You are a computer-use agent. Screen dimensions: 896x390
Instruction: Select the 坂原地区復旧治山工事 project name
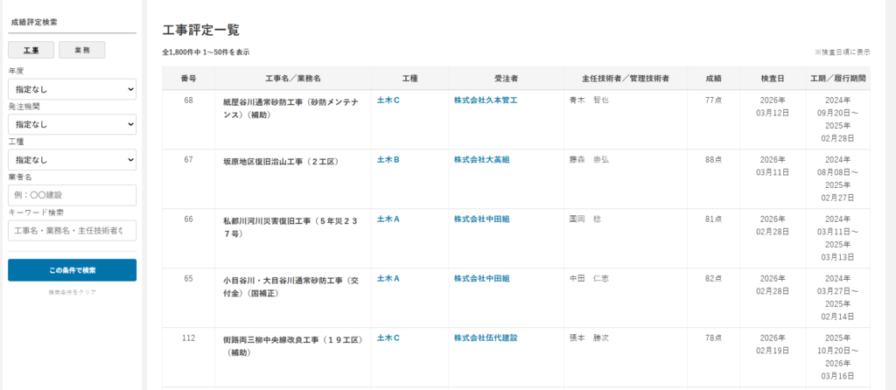coord(280,161)
